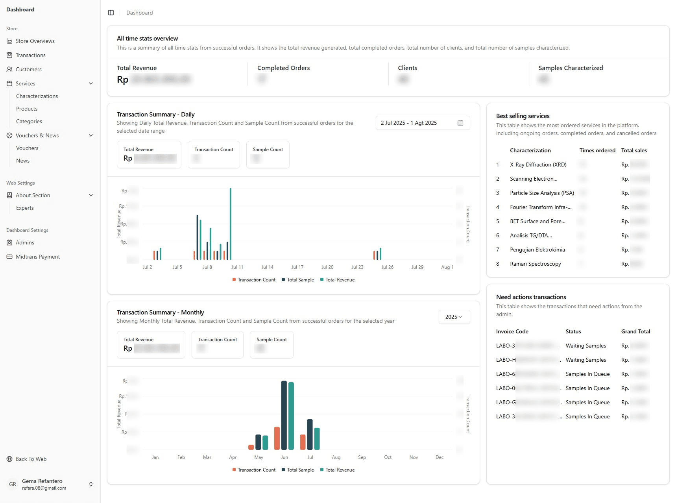Toggle the sidebar panel icon
Viewport: 676px width, 503px height.
click(111, 13)
